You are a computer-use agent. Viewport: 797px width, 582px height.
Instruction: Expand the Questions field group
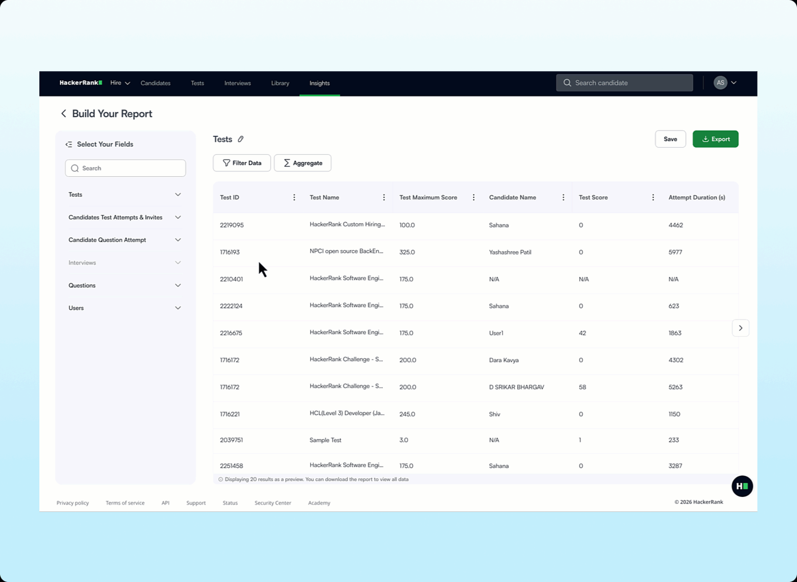[125, 285]
